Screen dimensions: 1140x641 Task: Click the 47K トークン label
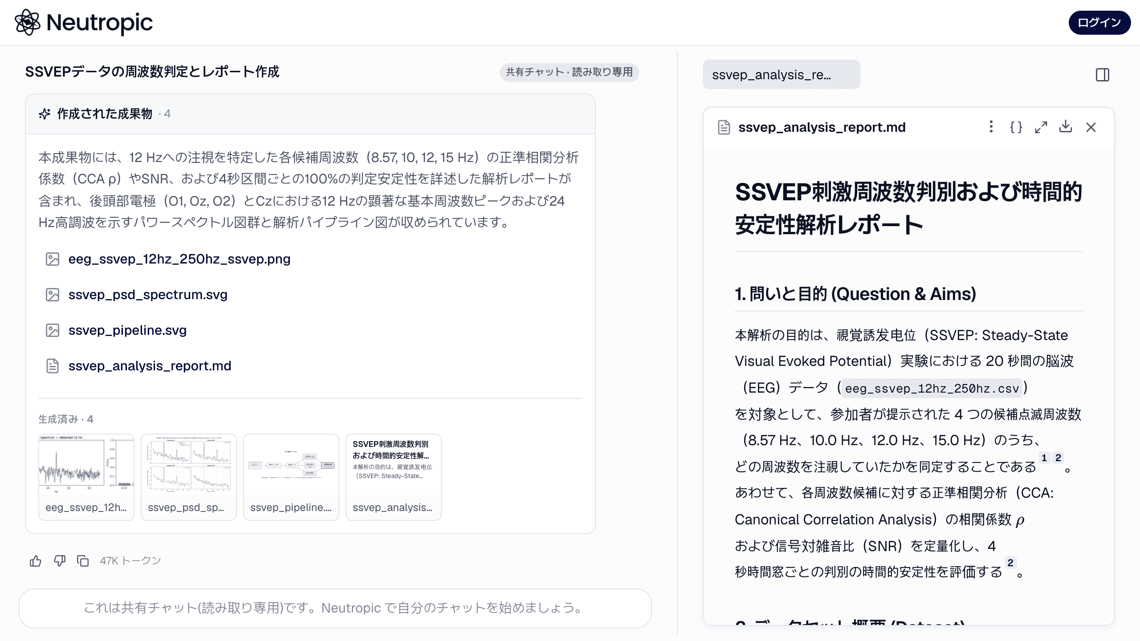click(x=130, y=561)
